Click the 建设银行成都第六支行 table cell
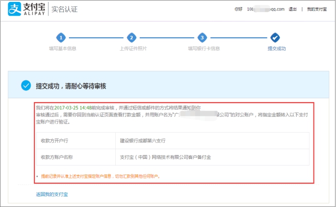336x207 pixels. pyautogui.click(x=143, y=141)
